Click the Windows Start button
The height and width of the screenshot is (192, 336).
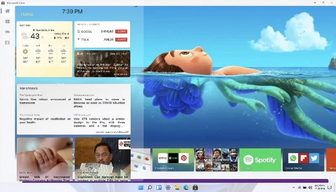(x=141, y=187)
